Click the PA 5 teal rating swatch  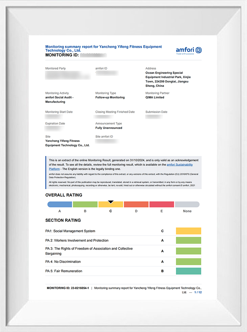[188, 271]
